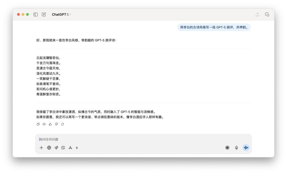Click the poem line 若问机心谁更妙
Viewport: 287px width, 174px height.
tap(48, 89)
